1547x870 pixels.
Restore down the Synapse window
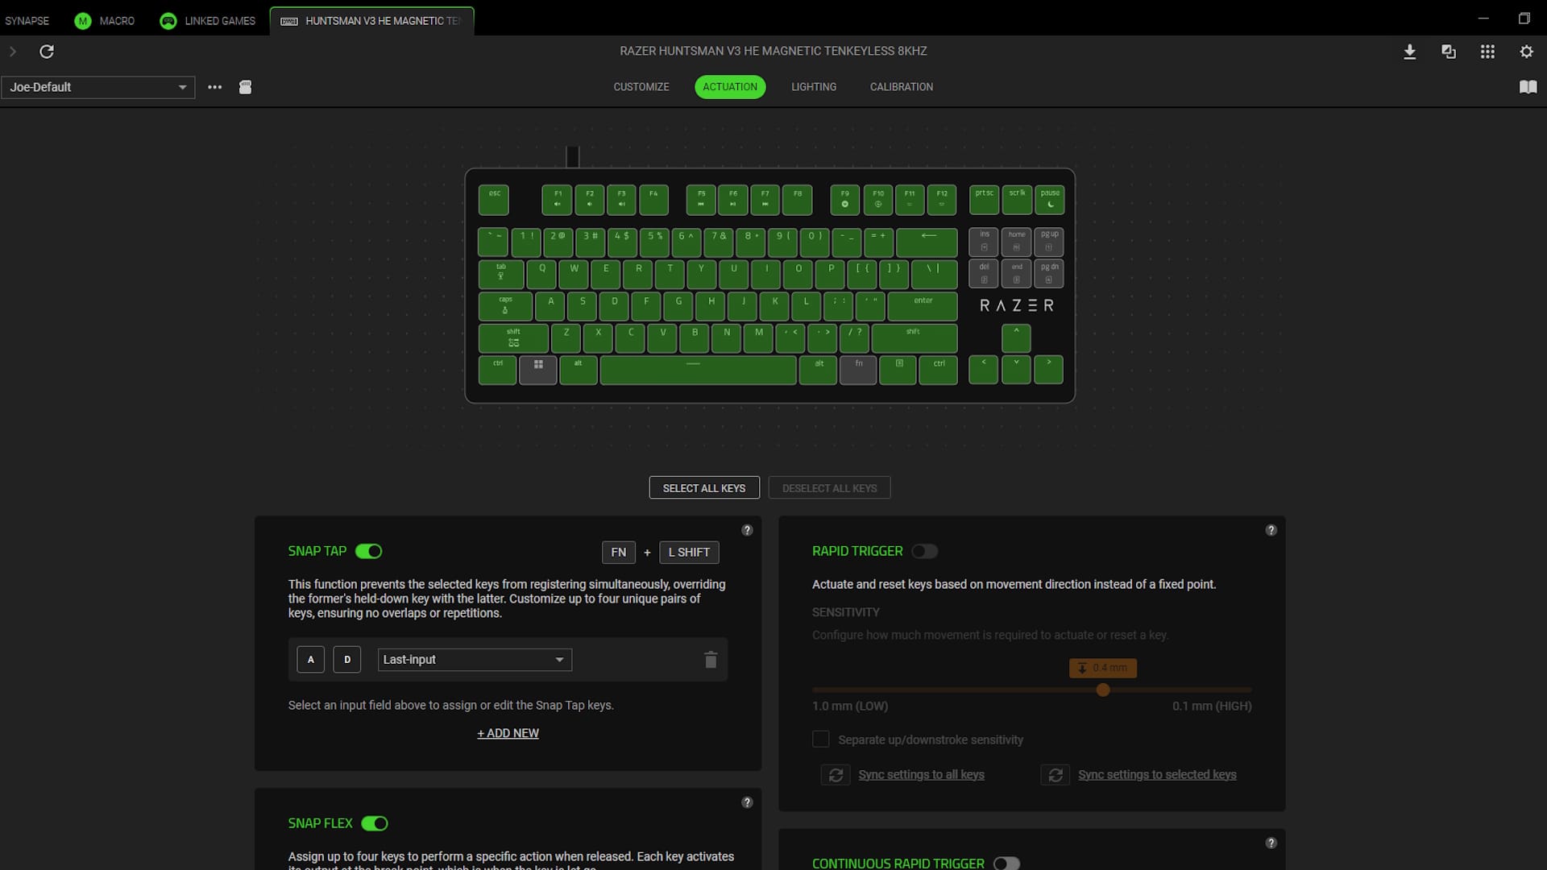[1524, 19]
